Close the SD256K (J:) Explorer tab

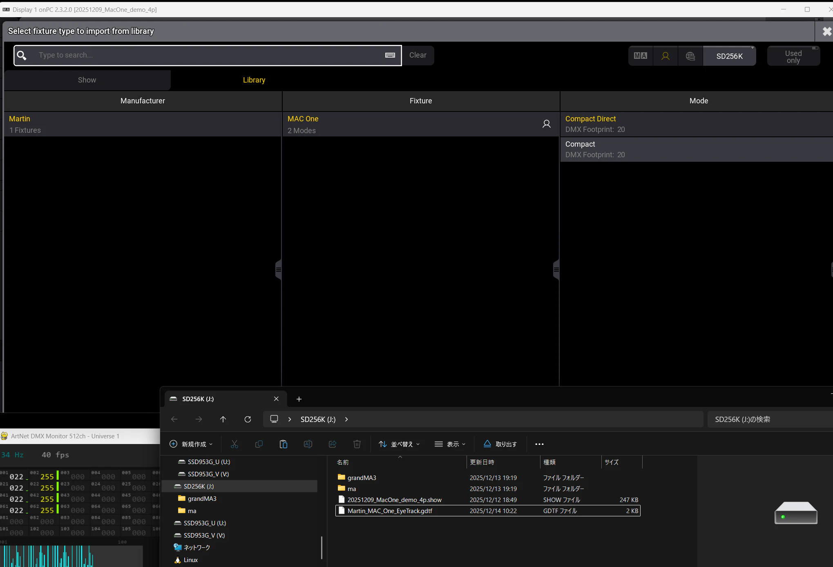[276, 399]
